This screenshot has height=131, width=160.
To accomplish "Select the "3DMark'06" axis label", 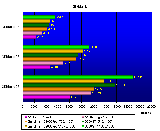I will [x=11, y=27].
